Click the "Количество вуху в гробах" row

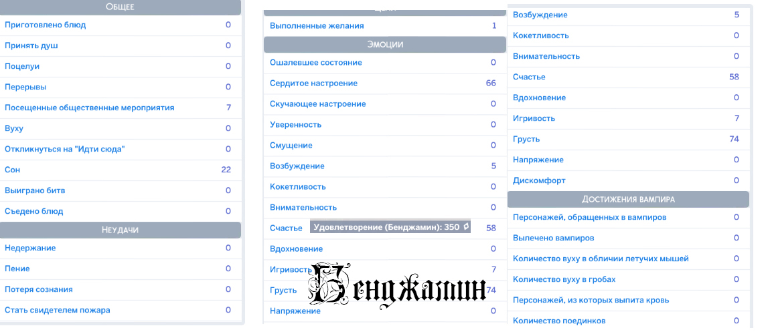[x=628, y=279]
